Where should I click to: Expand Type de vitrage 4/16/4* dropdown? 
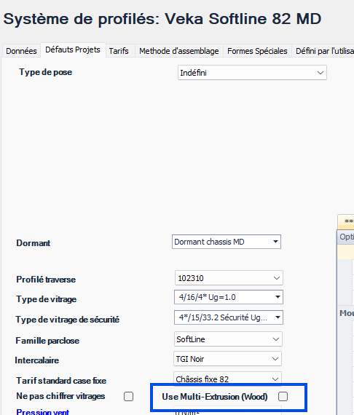coord(229,297)
